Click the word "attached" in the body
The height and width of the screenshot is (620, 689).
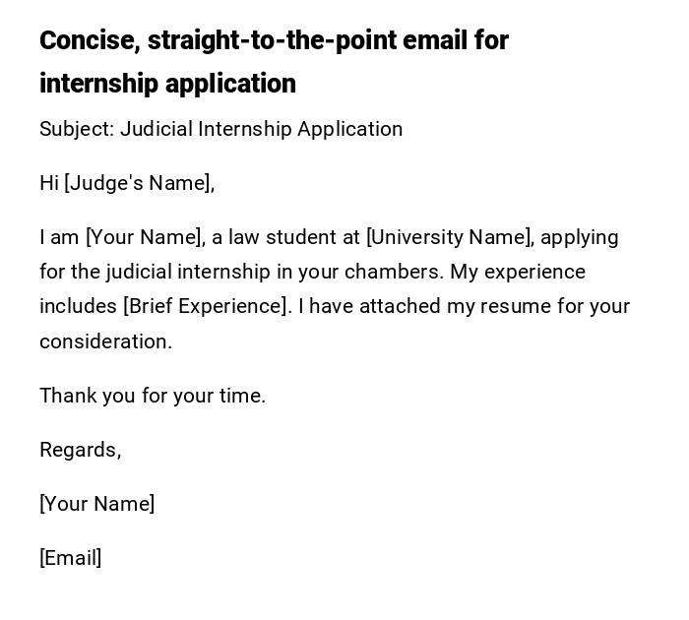click(x=400, y=306)
